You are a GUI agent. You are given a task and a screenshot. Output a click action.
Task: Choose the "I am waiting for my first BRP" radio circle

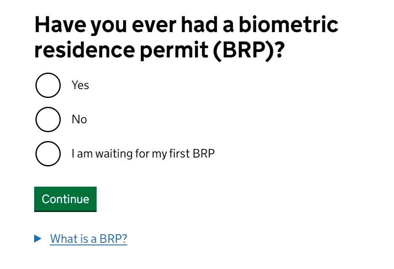tap(48, 154)
